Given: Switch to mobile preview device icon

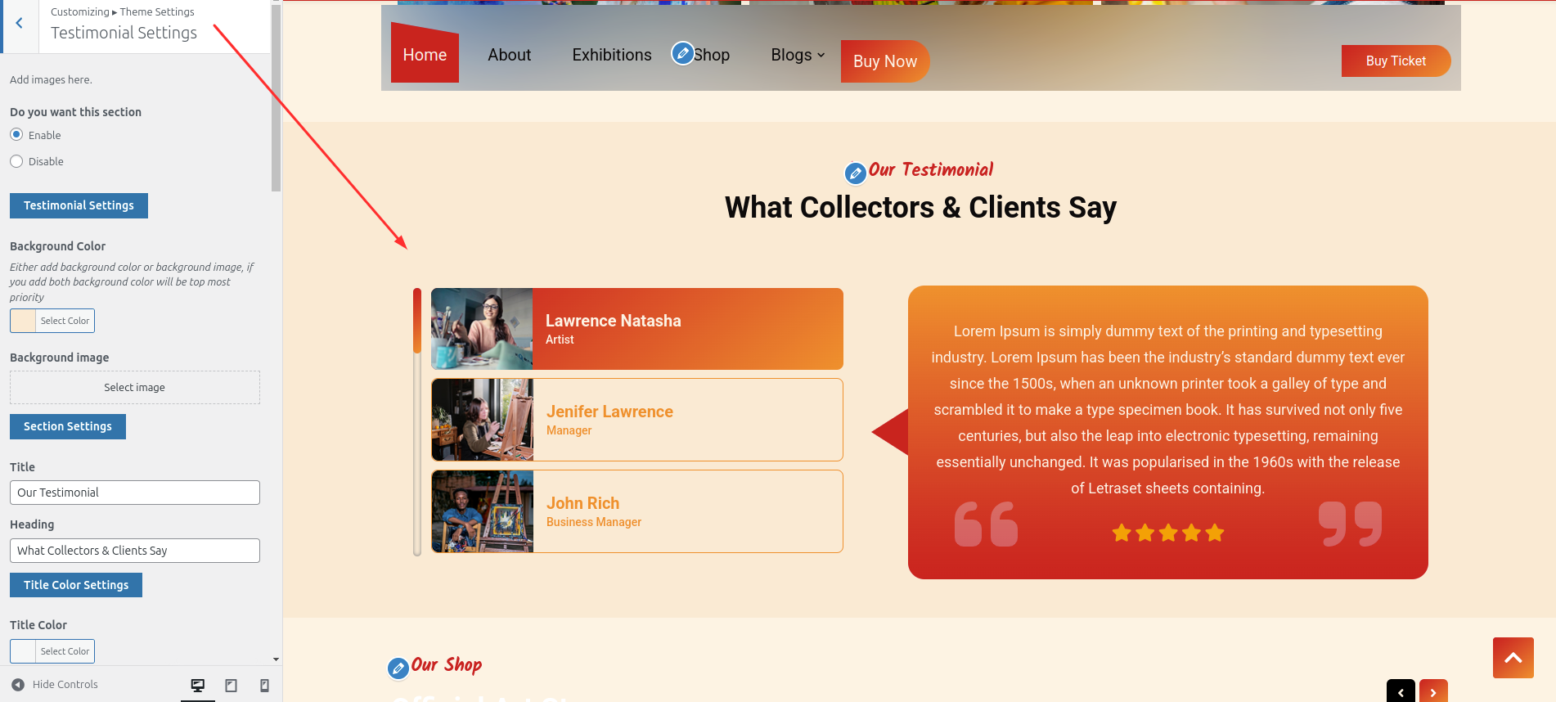Looking at the screenshot, I should click(264, 686).
